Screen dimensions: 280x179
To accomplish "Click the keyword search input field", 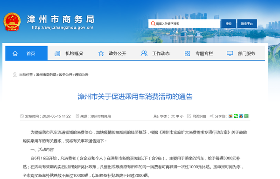I will tap(184, 24).
